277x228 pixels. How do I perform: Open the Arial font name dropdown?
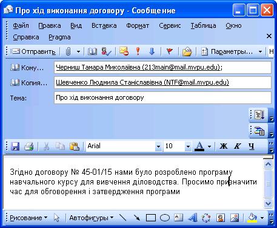[158, 146]
